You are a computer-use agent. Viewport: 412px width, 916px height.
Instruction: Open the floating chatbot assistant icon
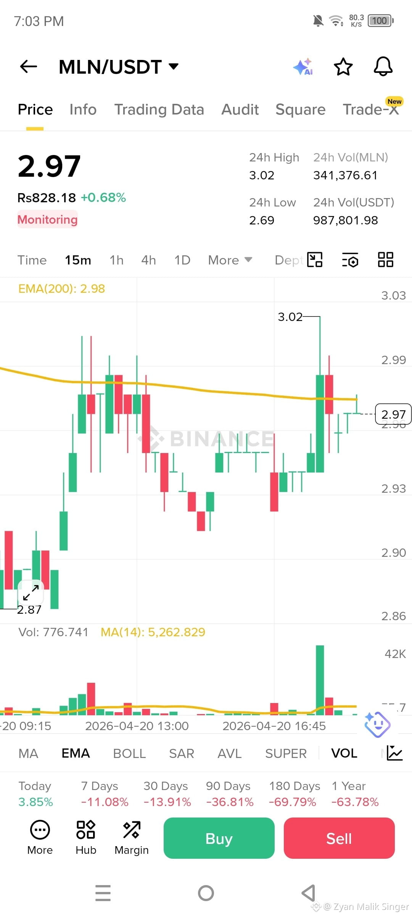pos(377,724)
